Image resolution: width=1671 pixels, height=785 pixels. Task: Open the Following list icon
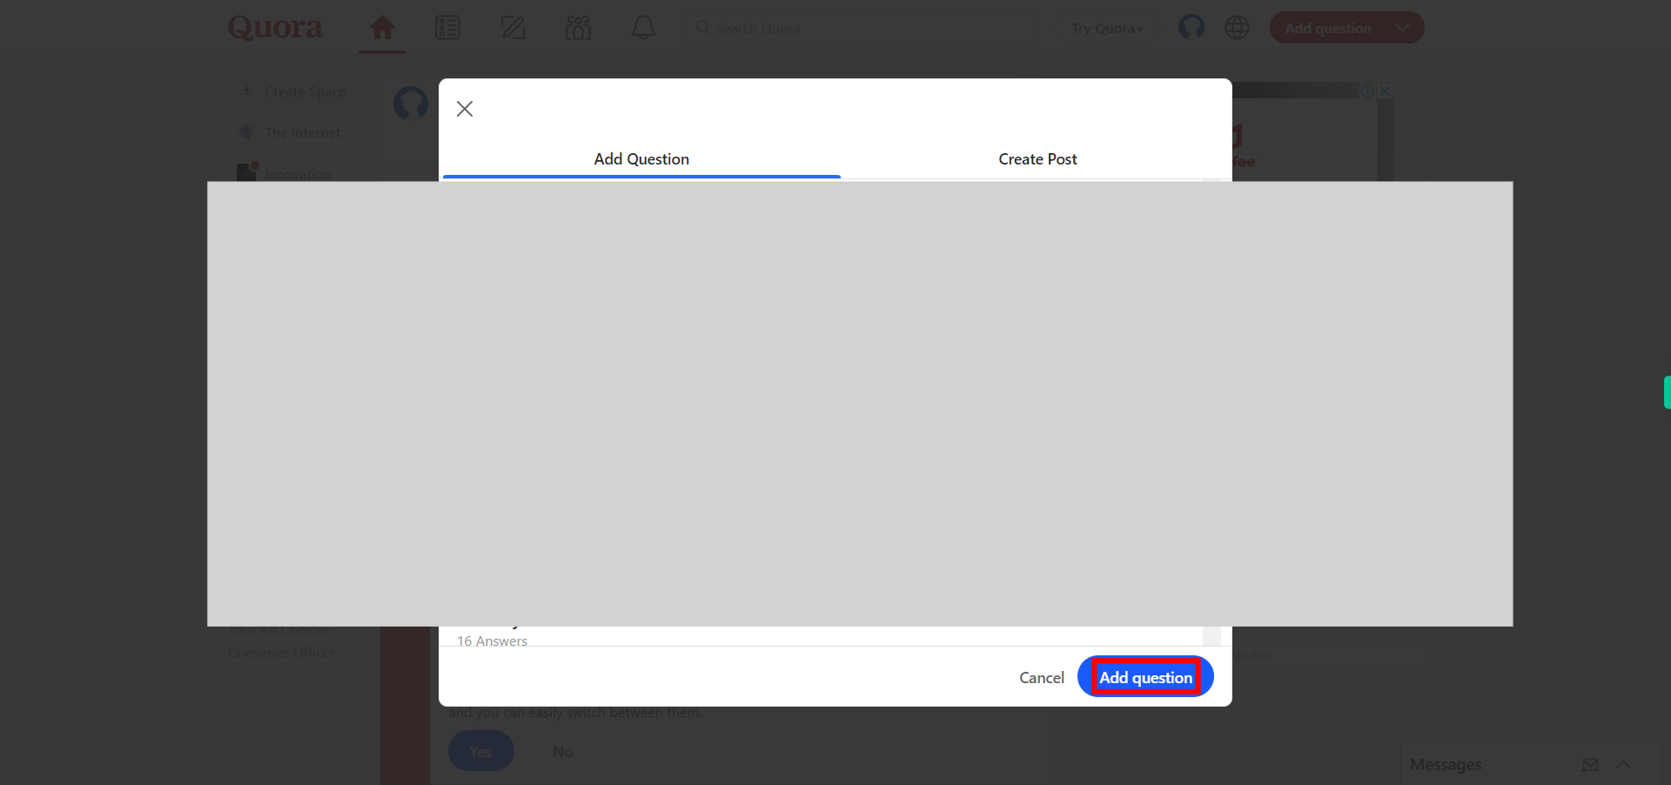447,28
